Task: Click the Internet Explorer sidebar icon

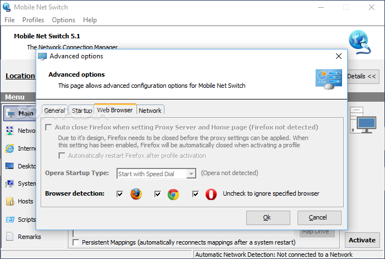Action: tap(10, 148)
